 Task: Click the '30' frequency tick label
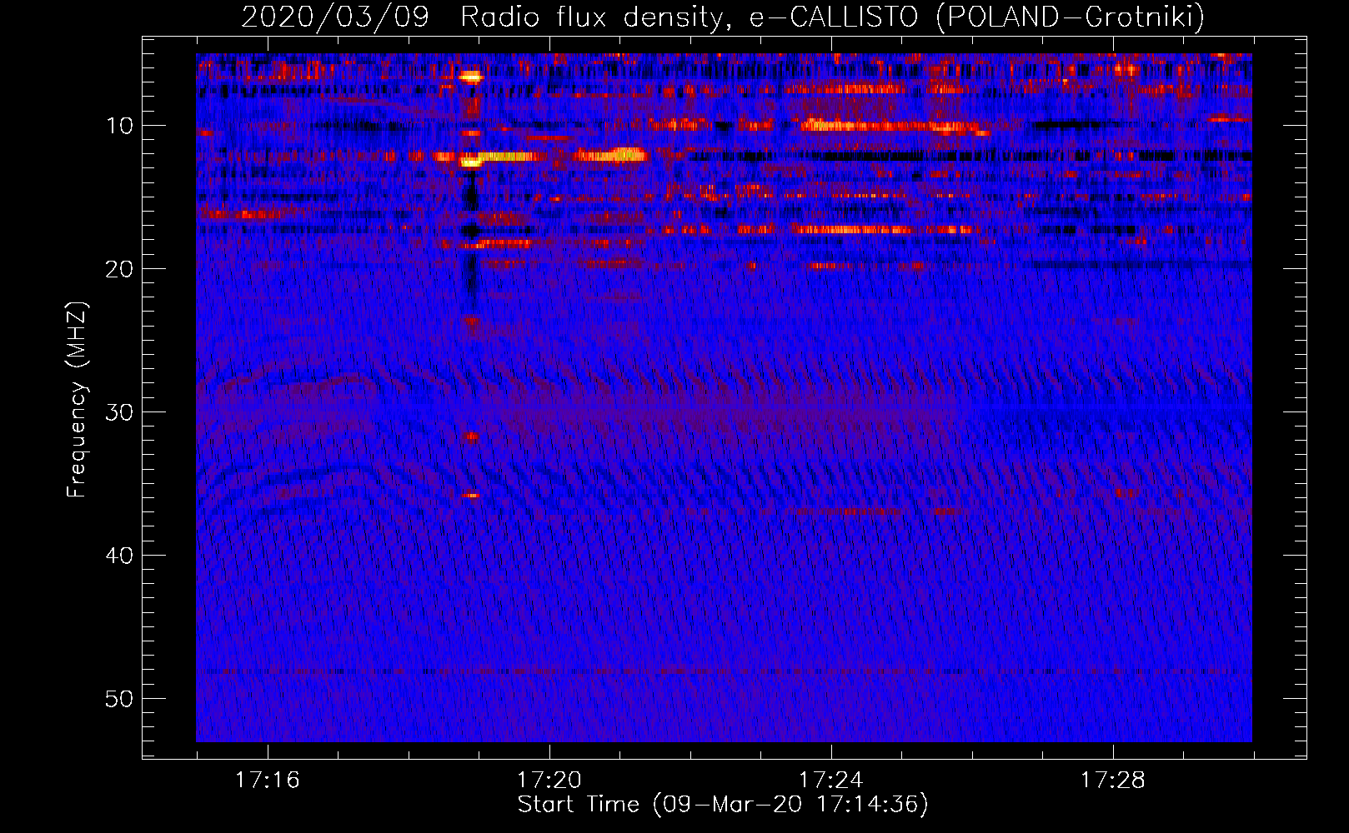pos(121,412)
